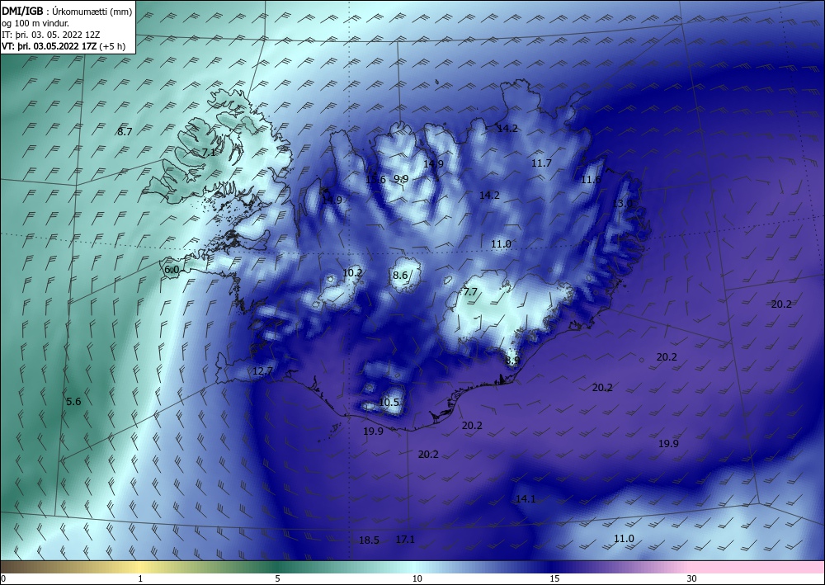The image size is (825, 585).
Task: Click the '0' tick on the colour scale
Action: coord(3,578)
